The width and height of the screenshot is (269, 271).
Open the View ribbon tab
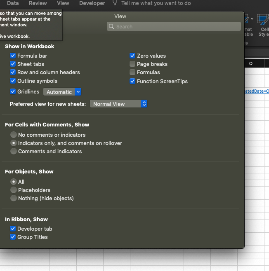pyautogui.click(x=63, y=3)
